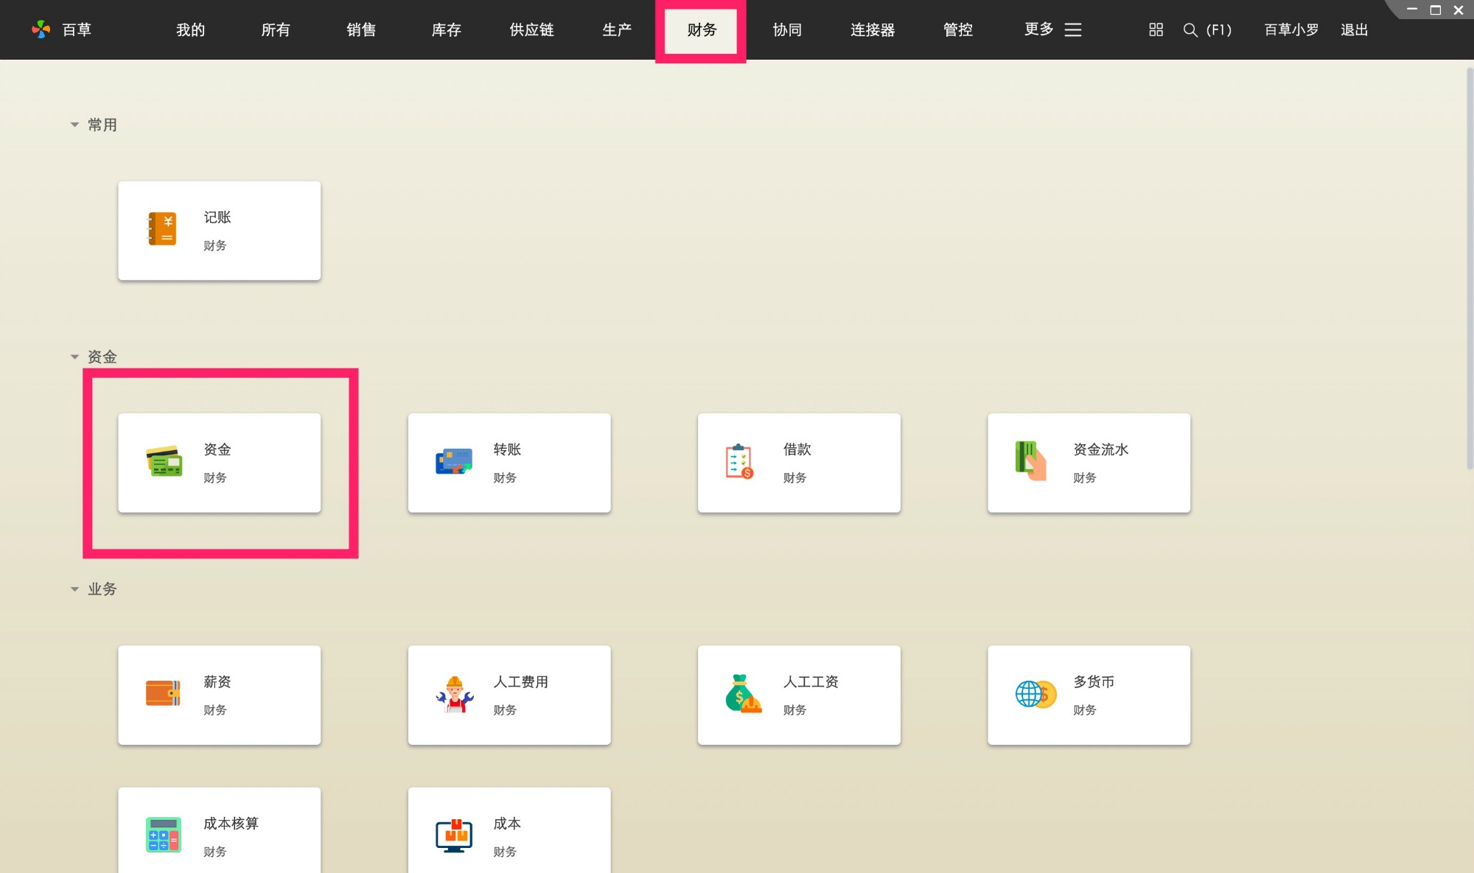
Task: Collapse the 业务 section
Action: 74,589
